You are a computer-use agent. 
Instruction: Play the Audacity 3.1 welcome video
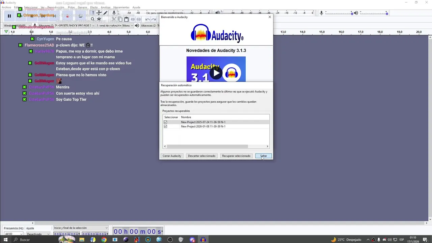tap(216, 73)
